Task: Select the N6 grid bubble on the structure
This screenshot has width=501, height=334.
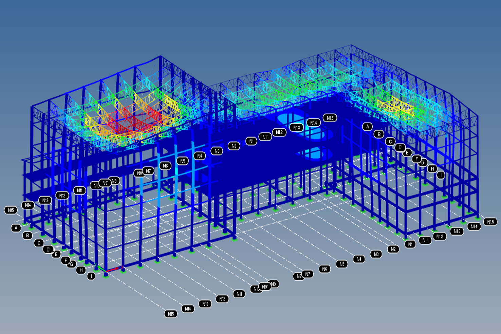Action: [165, 166]
